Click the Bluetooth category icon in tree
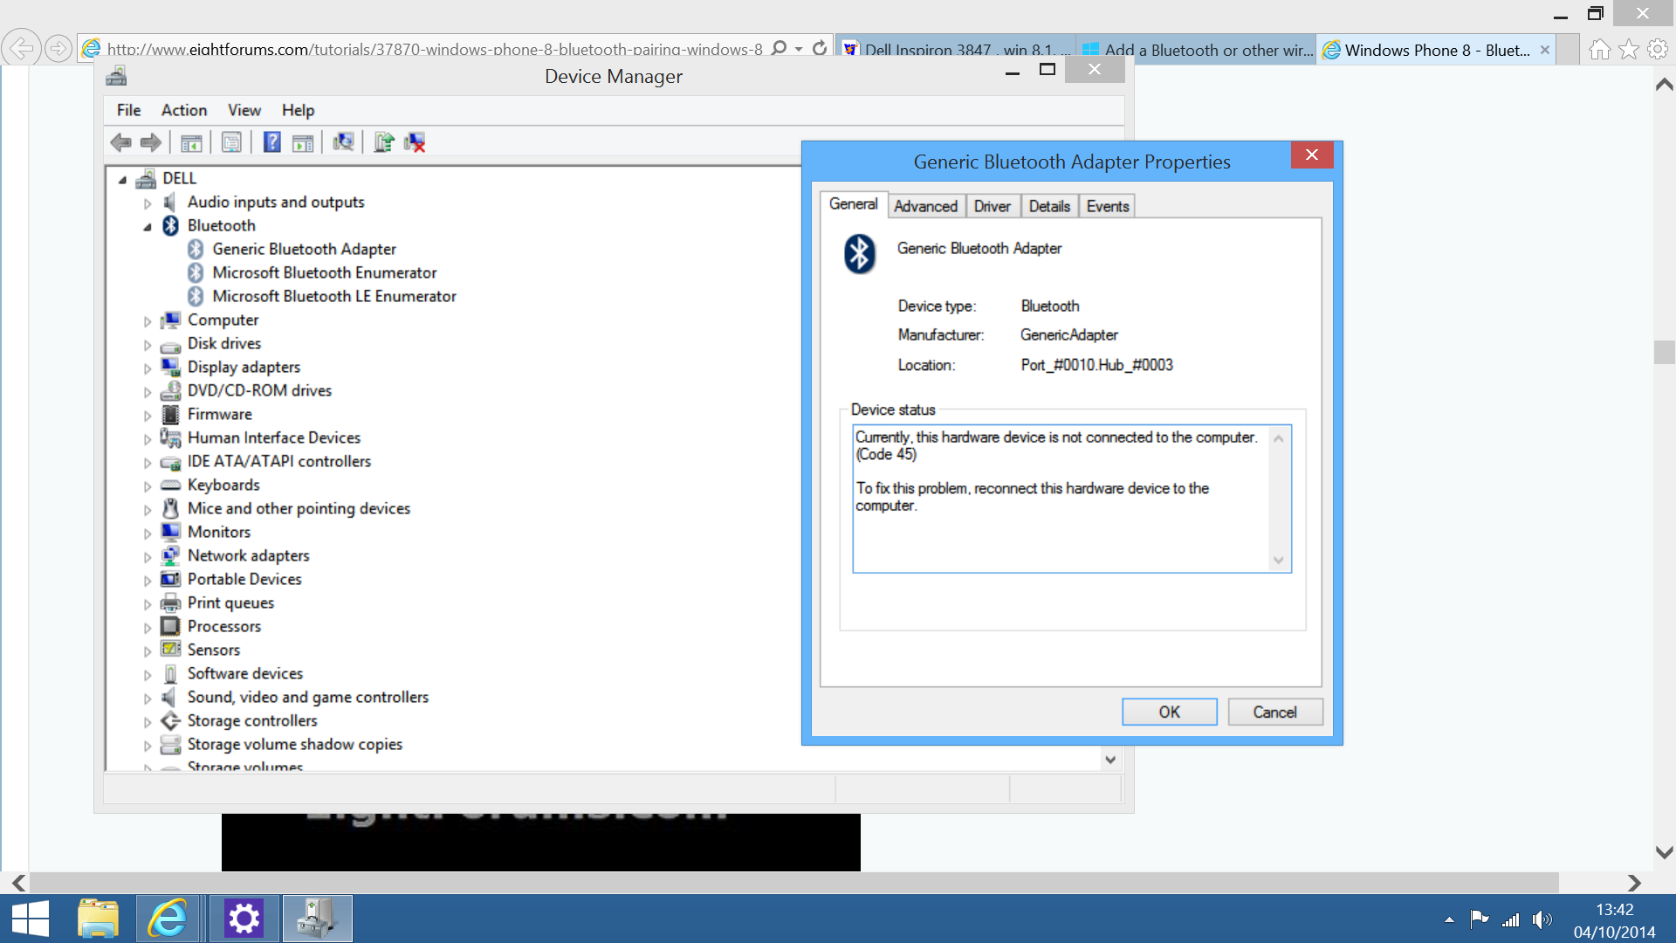 coord(171,225)
